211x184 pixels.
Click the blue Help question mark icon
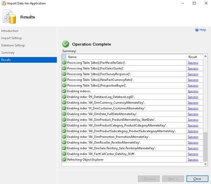[x=197, y=30]
